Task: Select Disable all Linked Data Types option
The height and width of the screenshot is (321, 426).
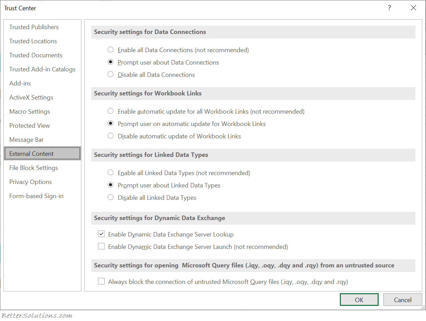Action: [111, 197]
